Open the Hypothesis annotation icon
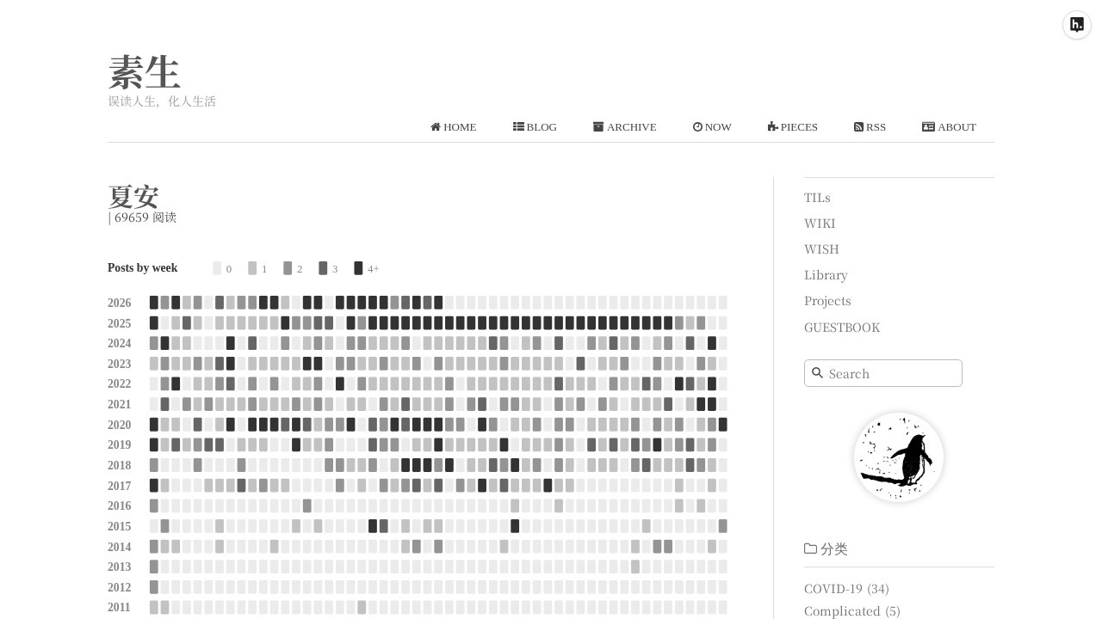Image resolution: width=1102 pixels, height=619 pixels. [1077, 25]
